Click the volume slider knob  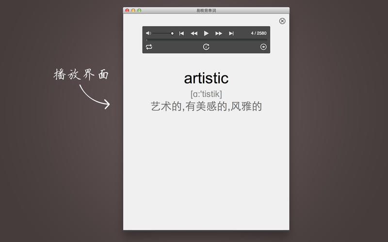point(172,33)
